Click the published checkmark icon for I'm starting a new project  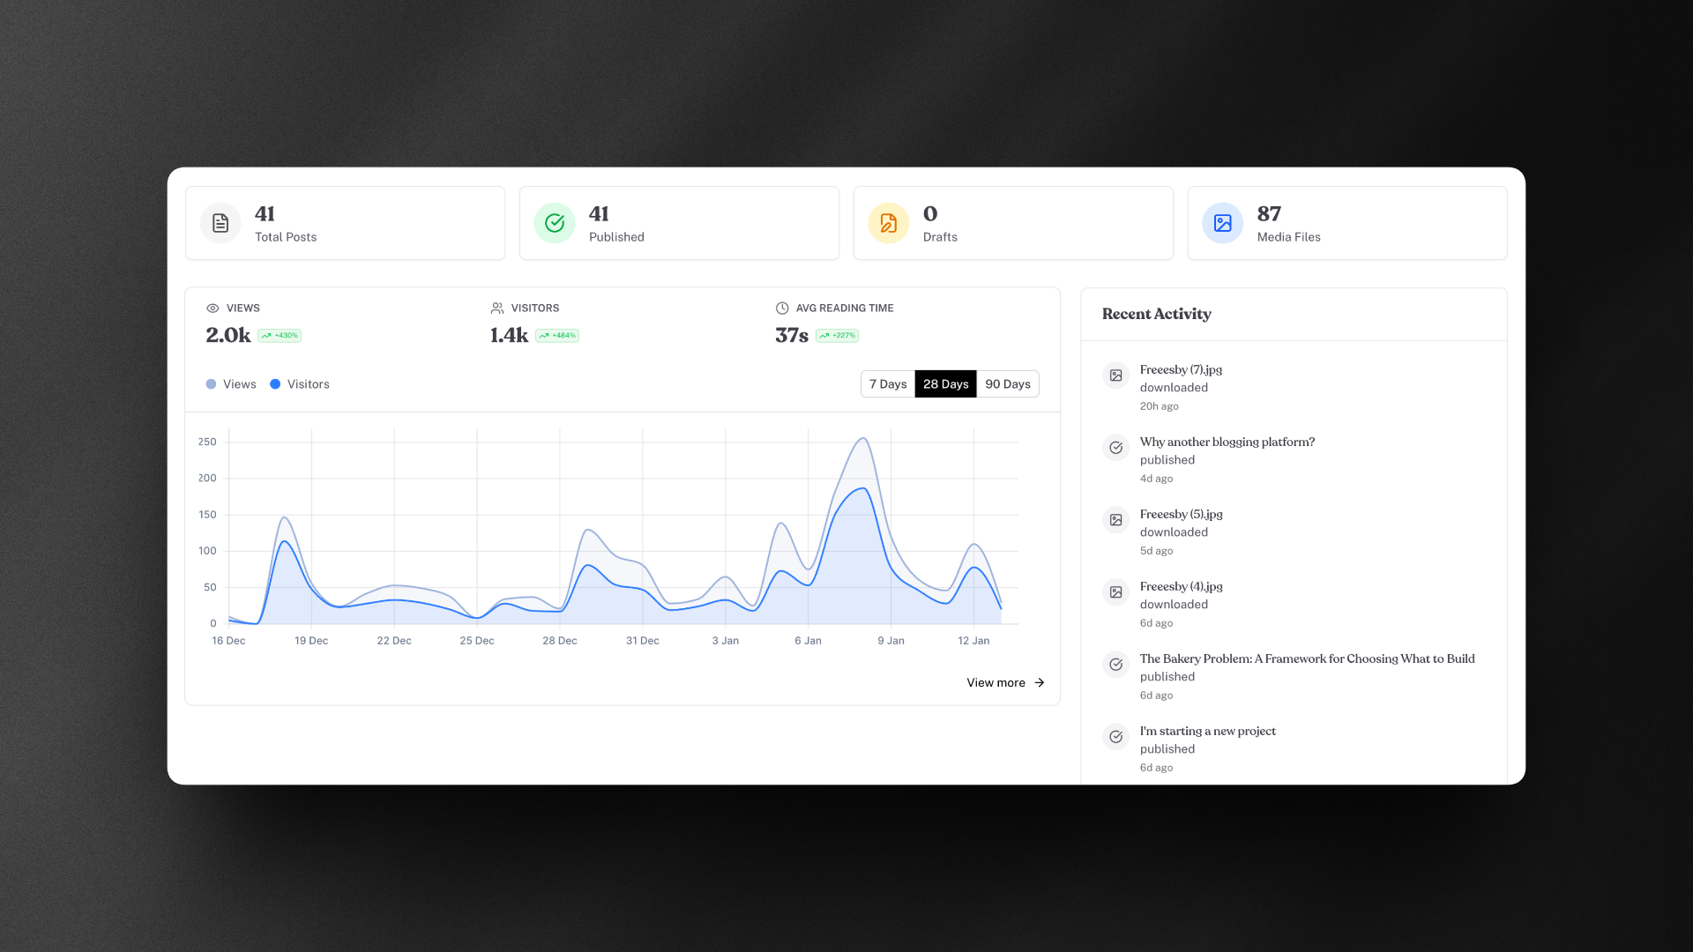1115,736
